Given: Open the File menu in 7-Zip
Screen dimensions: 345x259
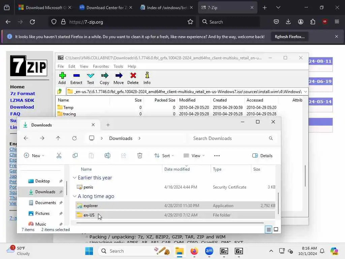Looking at the screenshot, I should (61, 66).
